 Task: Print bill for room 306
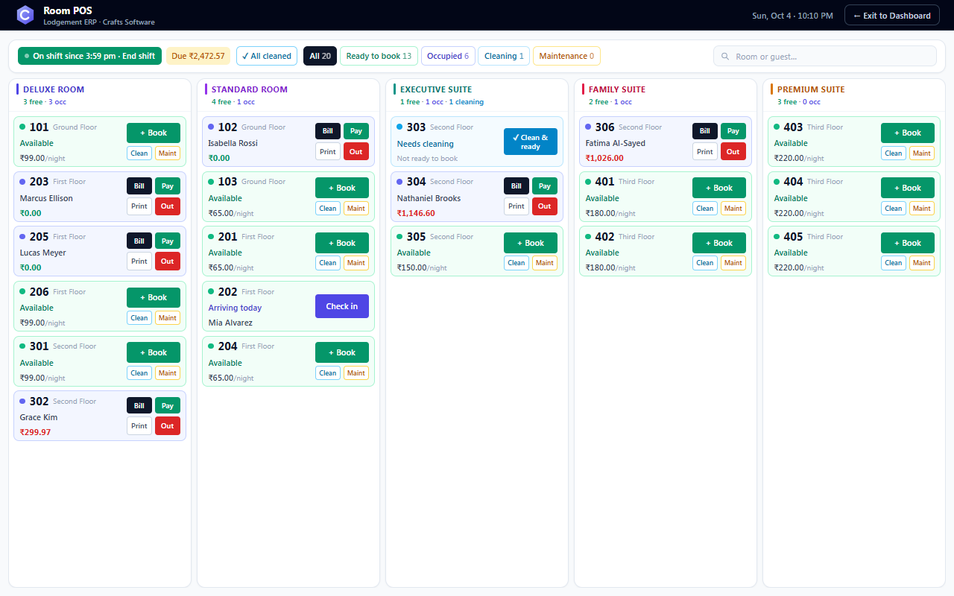(x=705, y=151)
